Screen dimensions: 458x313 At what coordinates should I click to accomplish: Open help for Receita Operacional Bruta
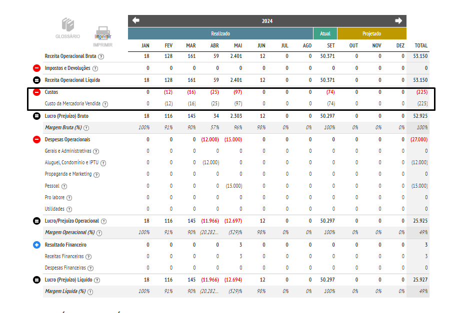101,56
